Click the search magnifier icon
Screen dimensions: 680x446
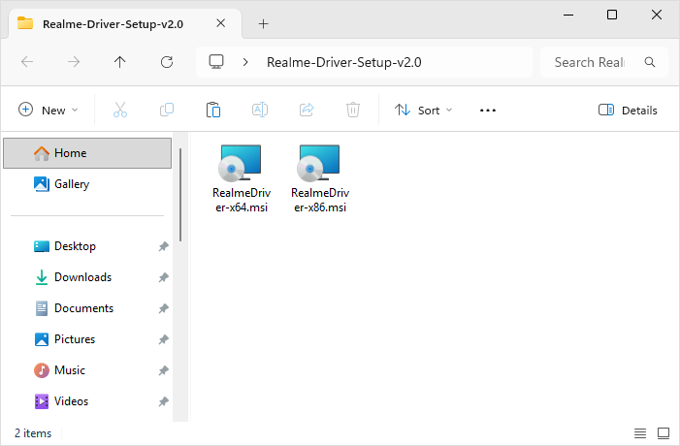[650, 62]
